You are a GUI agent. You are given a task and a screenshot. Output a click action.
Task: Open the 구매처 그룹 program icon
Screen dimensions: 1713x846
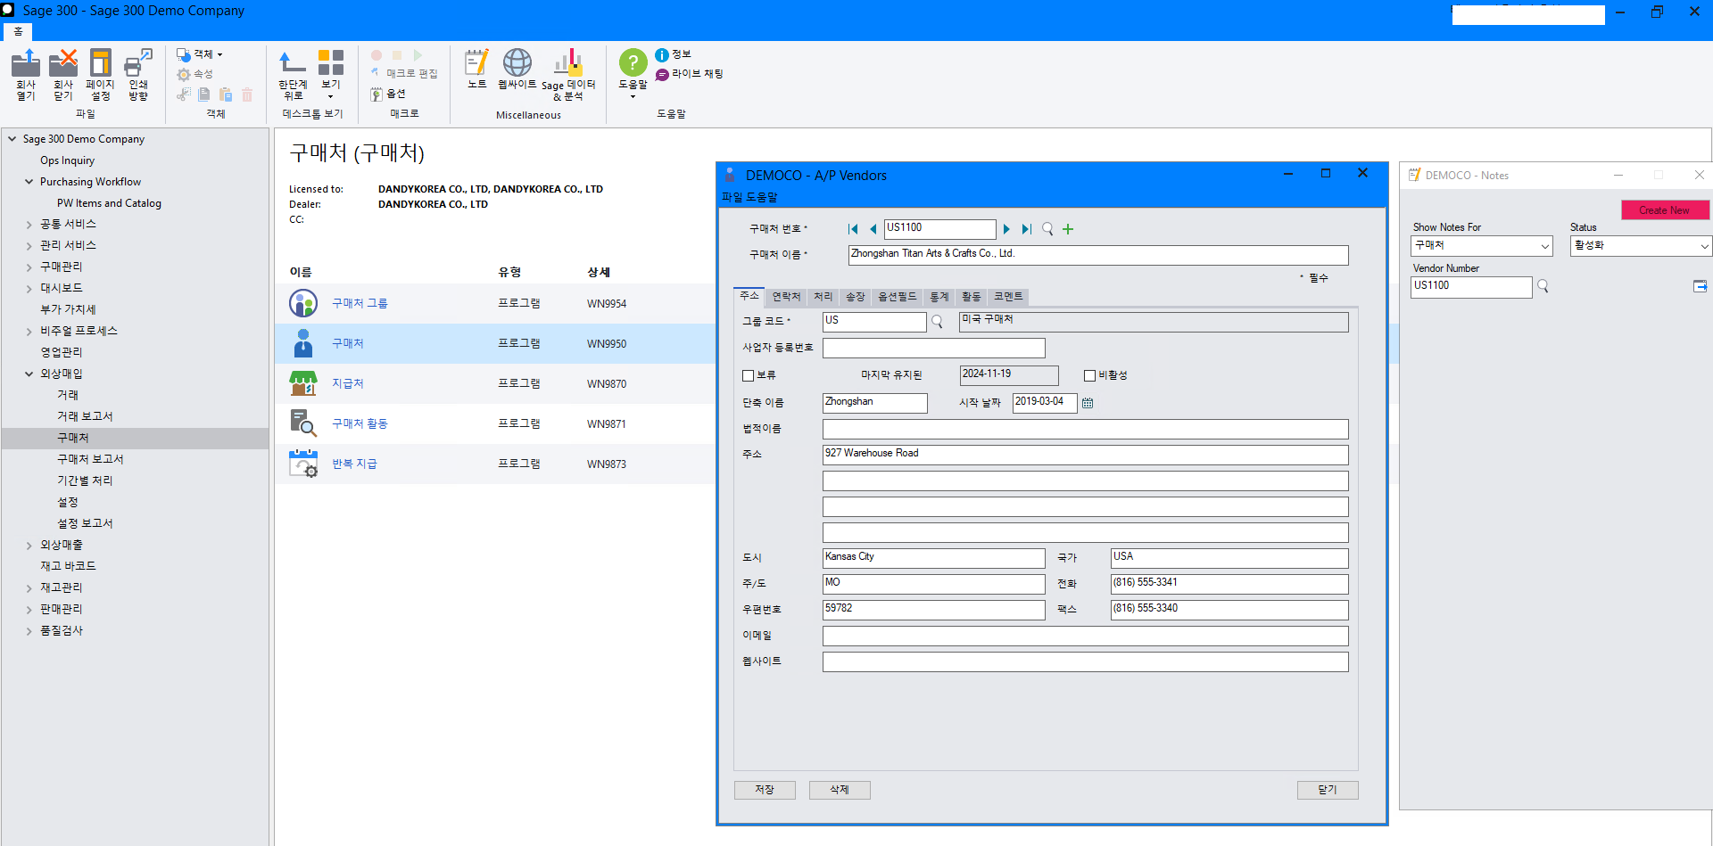(x=303, y=303)
